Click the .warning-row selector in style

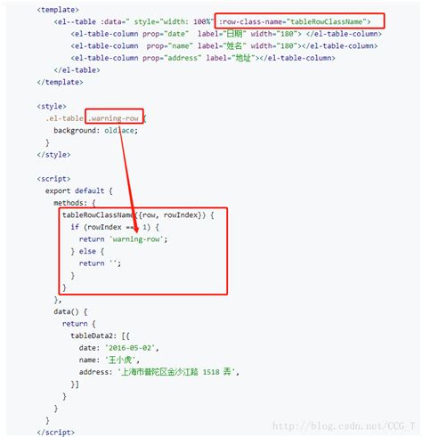(x=114, y=118)
